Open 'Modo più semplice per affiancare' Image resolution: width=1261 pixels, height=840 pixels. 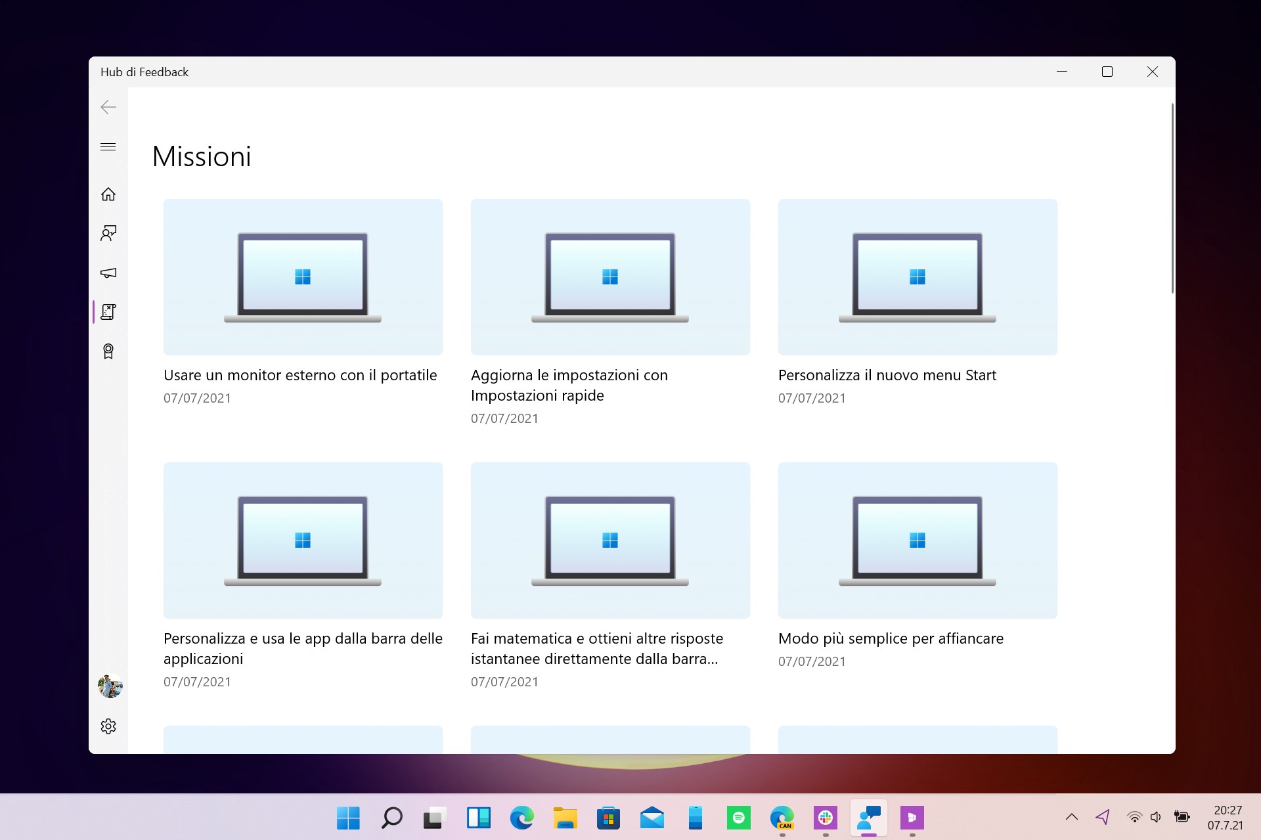(891, 638)
